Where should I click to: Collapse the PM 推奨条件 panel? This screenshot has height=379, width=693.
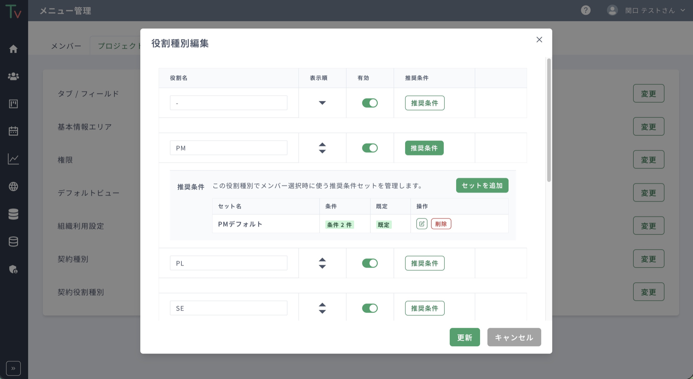point(424,148)
